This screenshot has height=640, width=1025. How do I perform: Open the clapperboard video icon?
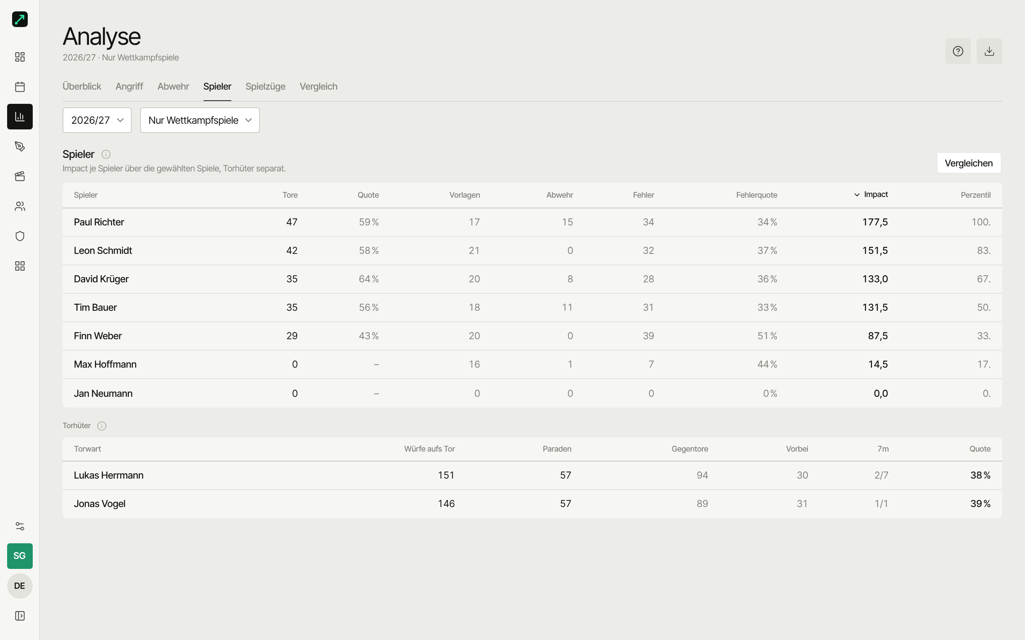20,176
